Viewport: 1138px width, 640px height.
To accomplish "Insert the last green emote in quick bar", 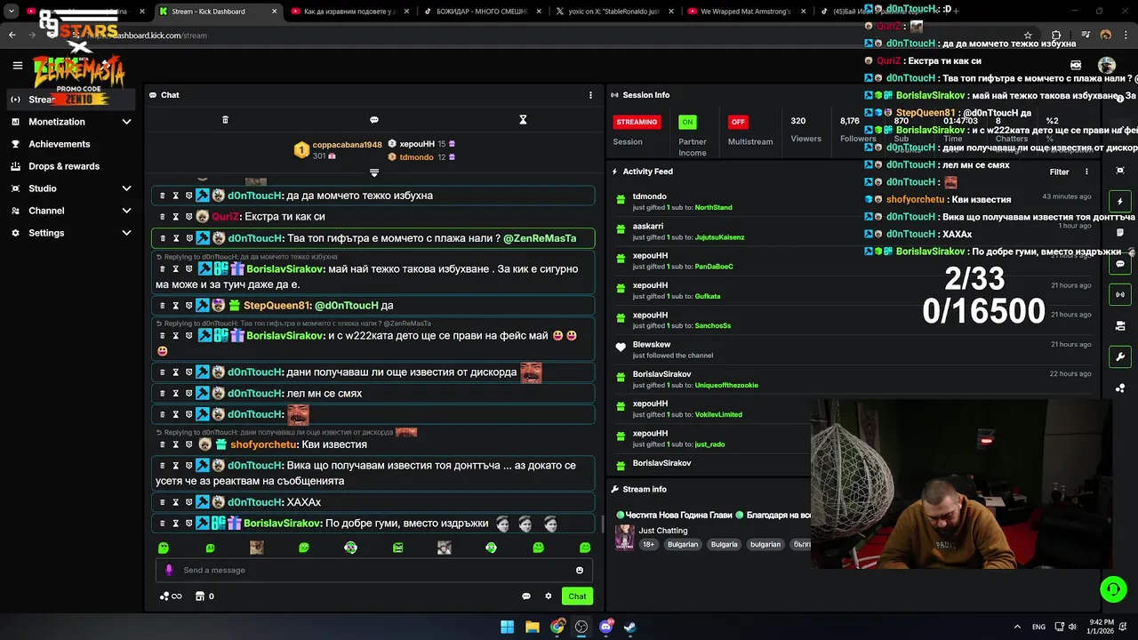I will point(585,548).
